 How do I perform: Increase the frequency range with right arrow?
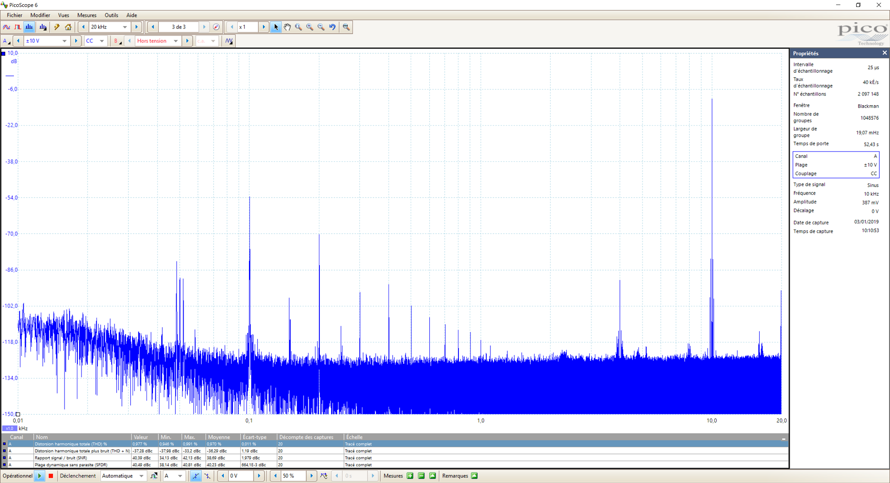136,27
